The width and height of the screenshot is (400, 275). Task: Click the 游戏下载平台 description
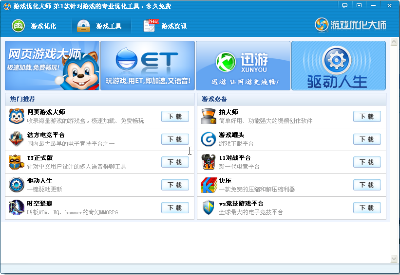236,144
